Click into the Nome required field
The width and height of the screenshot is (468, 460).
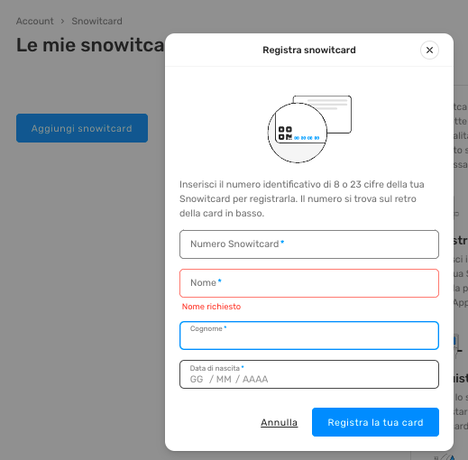pos(309,283)
